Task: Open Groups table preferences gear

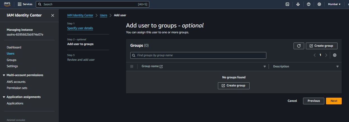Action: click(335, 55)
